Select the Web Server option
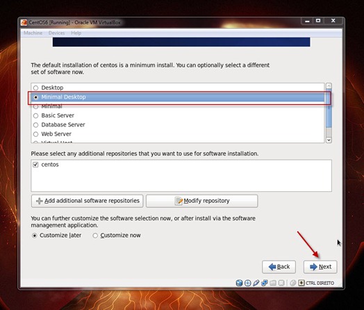The height and width of the screenshot is (310, 364). [35, 134]
